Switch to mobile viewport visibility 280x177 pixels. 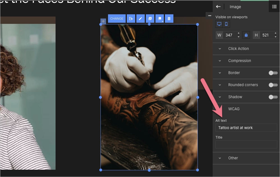click(x=226, y=24)
